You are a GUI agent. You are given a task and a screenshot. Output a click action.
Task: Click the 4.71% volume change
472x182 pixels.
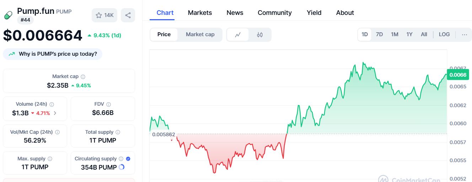coord(41,113)
